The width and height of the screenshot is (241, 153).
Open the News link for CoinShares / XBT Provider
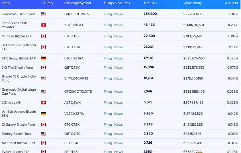[118, 25]
